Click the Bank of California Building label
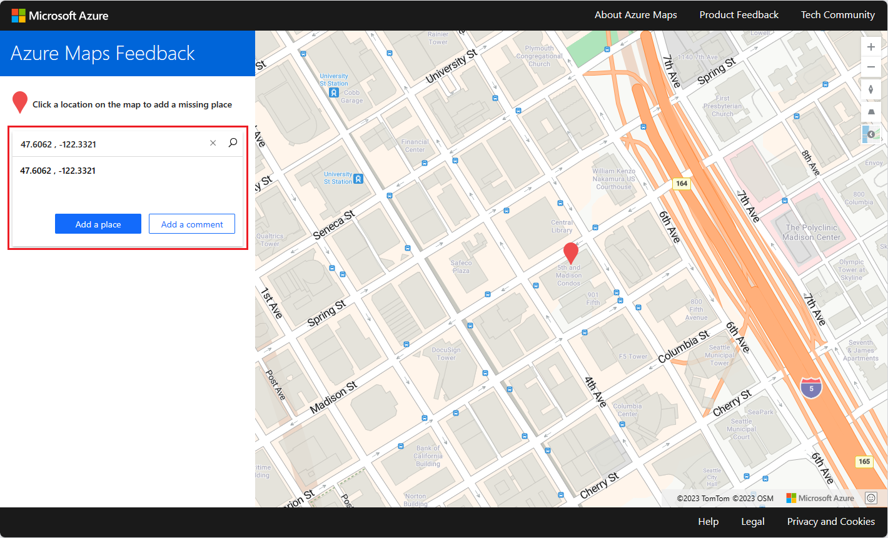888x538 pixels. tap(428, 456)
